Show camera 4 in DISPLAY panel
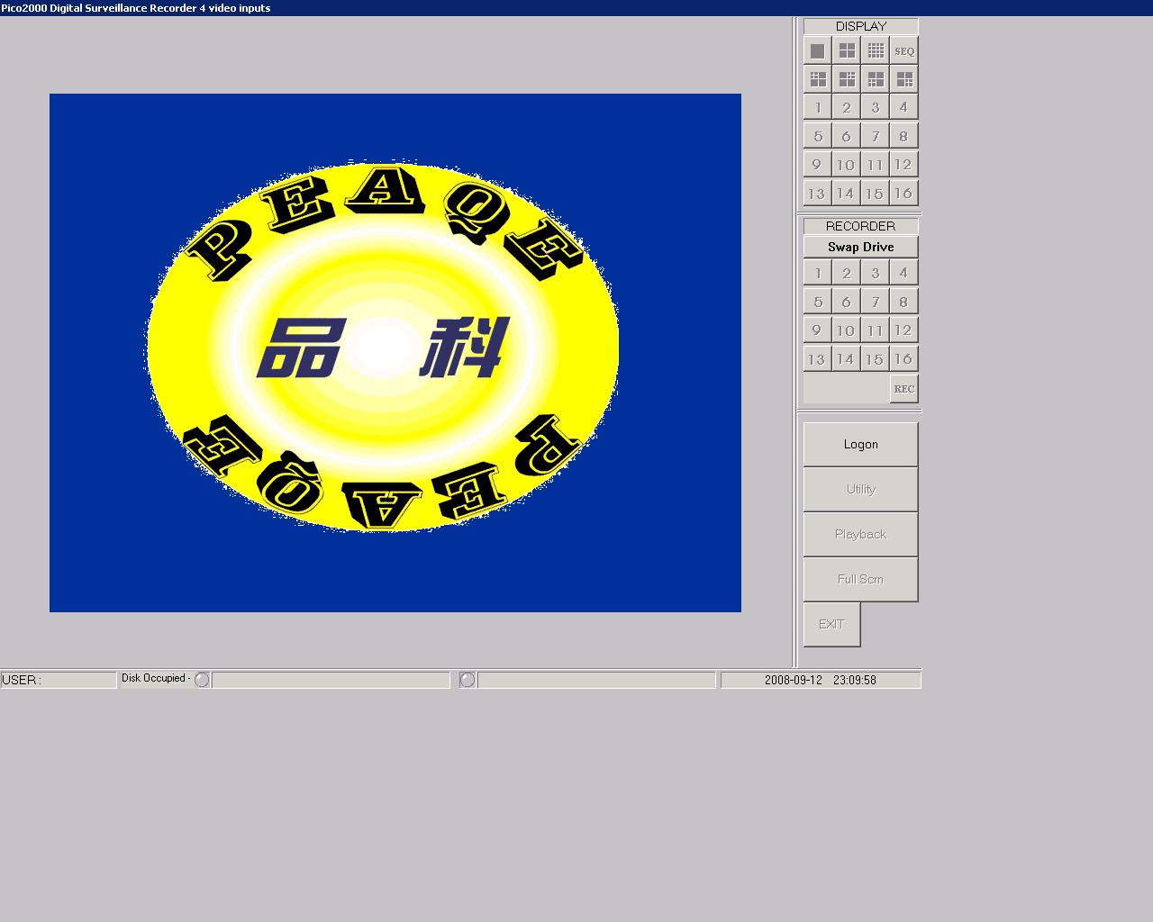Image resolution: width=1153 pixels, height=922 pixels. 903,108
